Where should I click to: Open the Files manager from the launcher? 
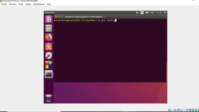click(x=49, y=28)
